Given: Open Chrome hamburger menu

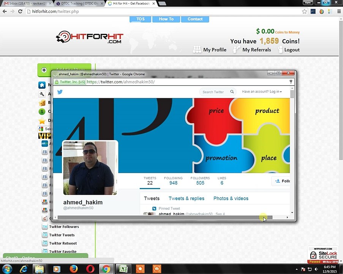Looking at the screenshot, I should [x=338, y=11].
